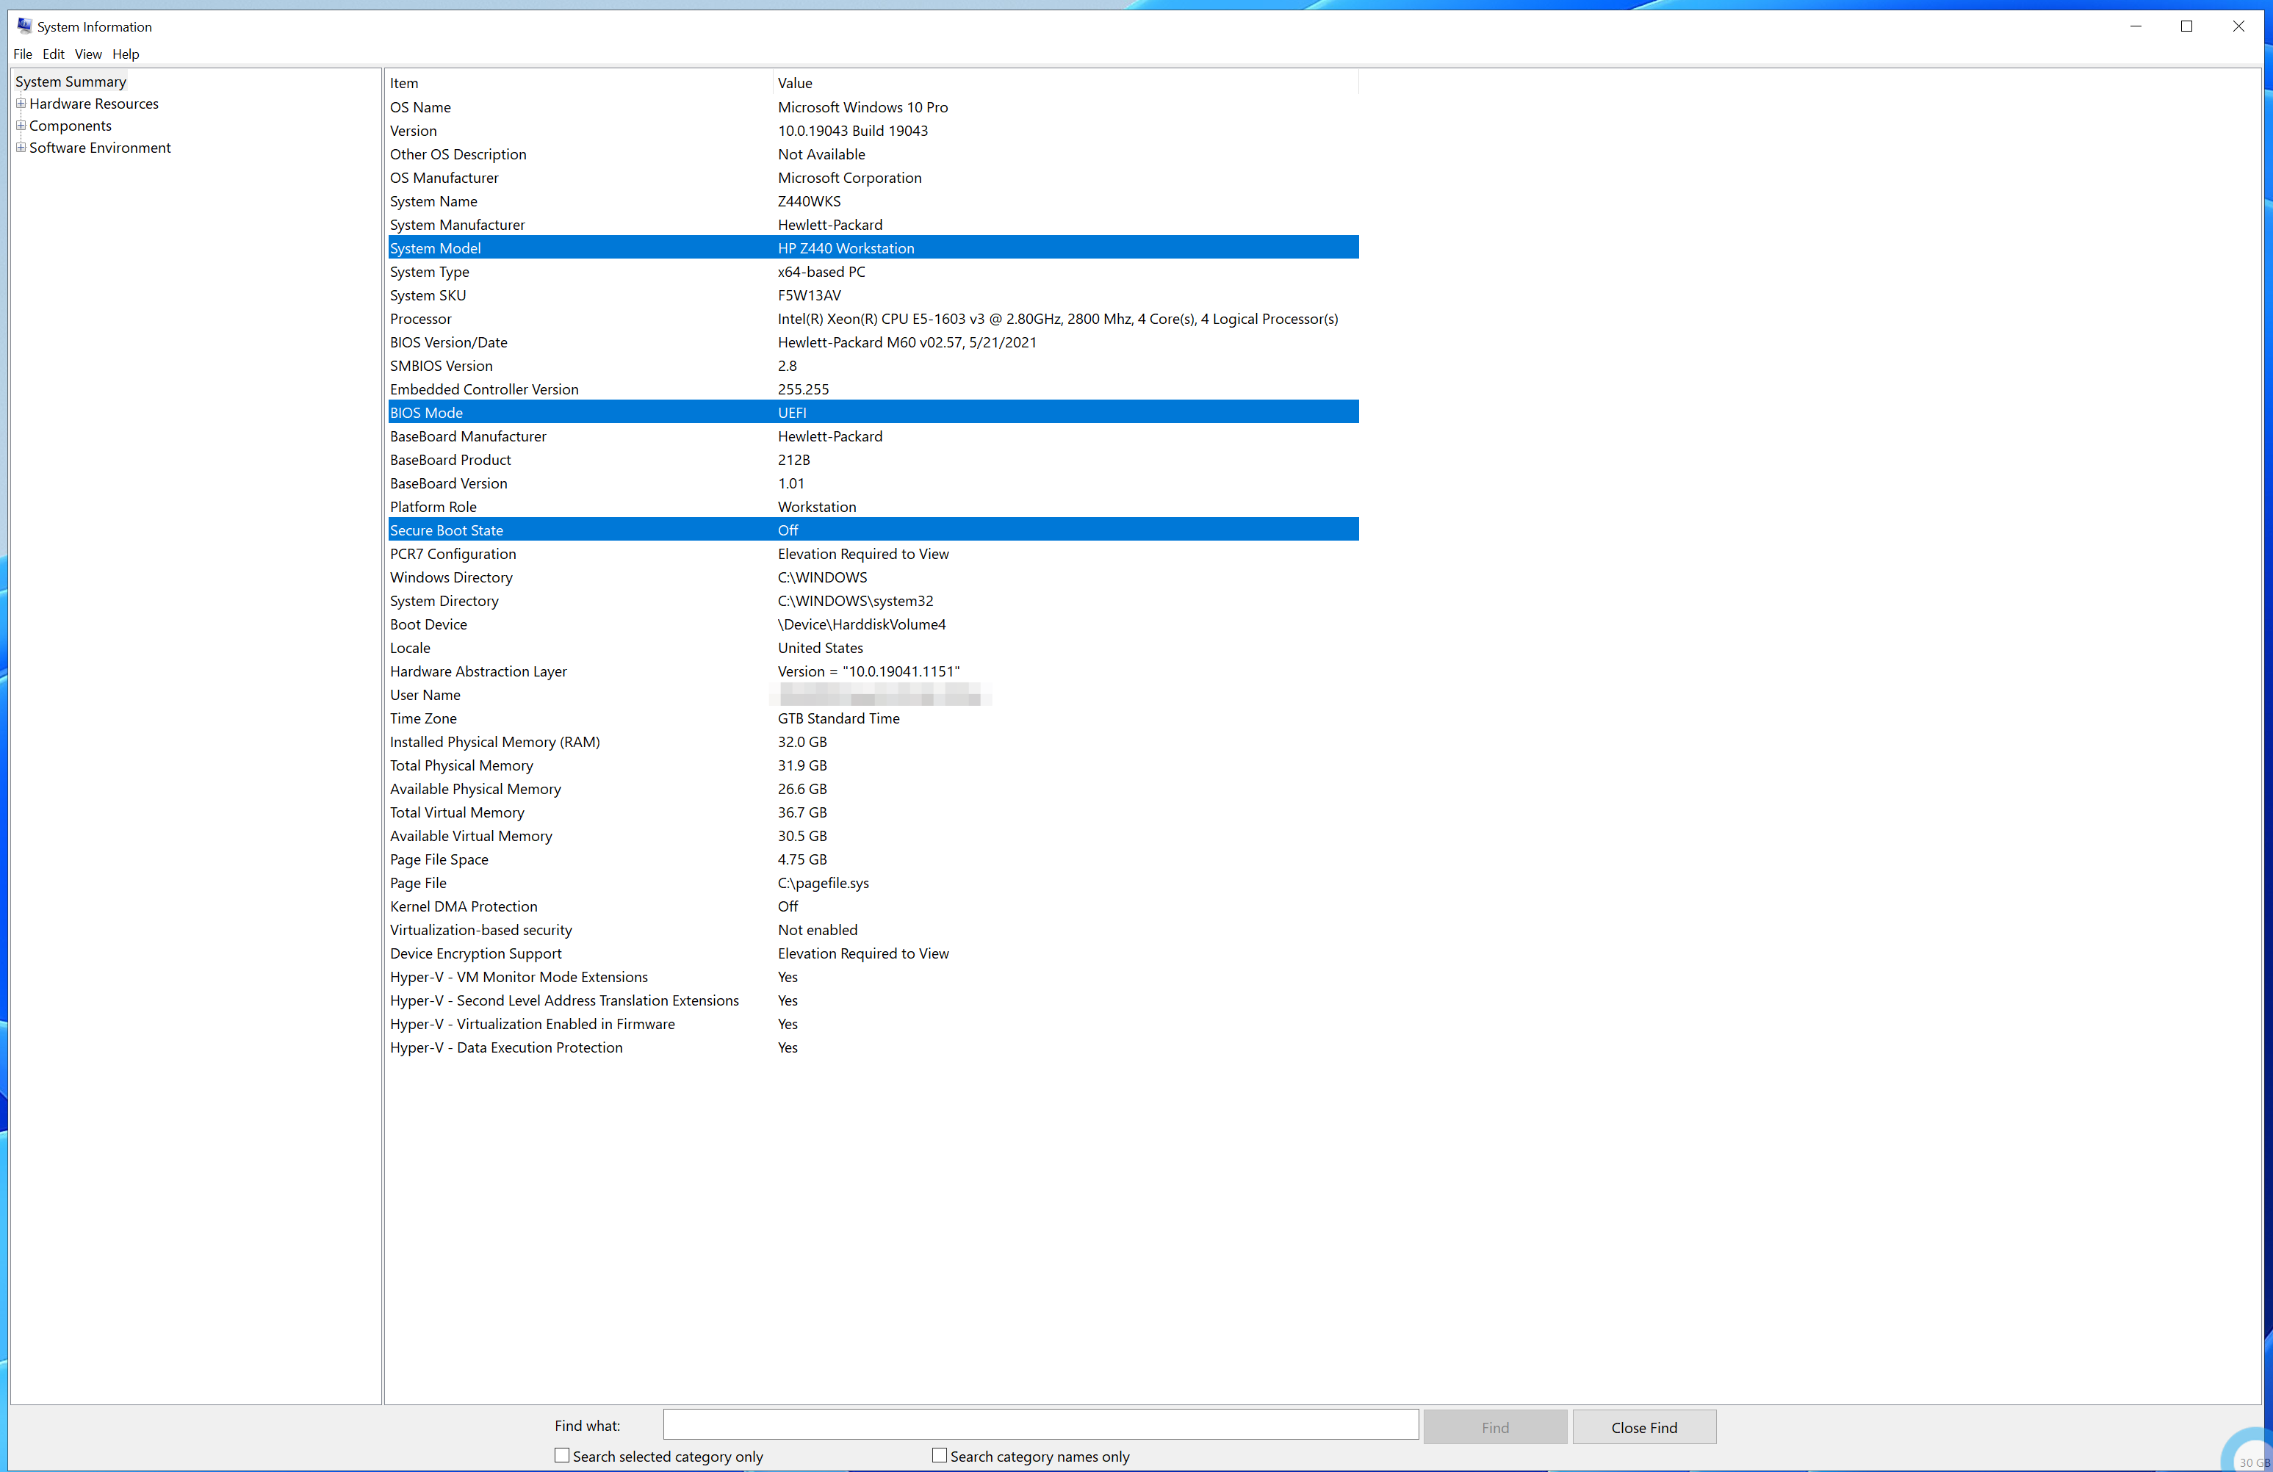This screenshot has width=2273, height=1472.
Task: Select the Hardware Abstraction Layer row
Action: 873,672
